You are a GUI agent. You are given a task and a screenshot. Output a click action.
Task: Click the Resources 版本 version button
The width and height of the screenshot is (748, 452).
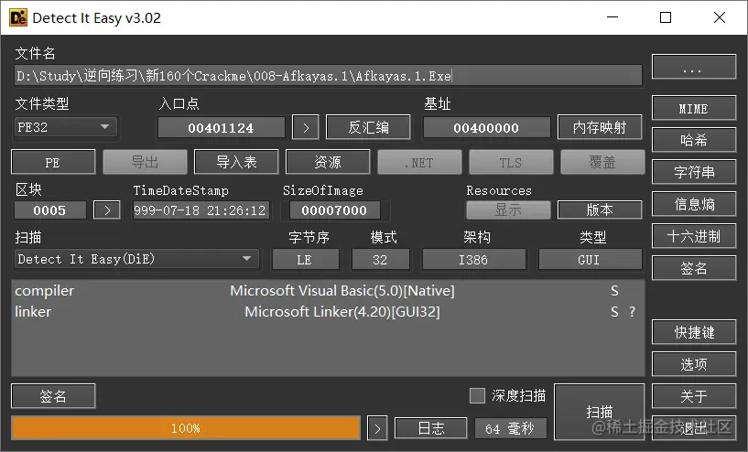(x=600, y=210)
